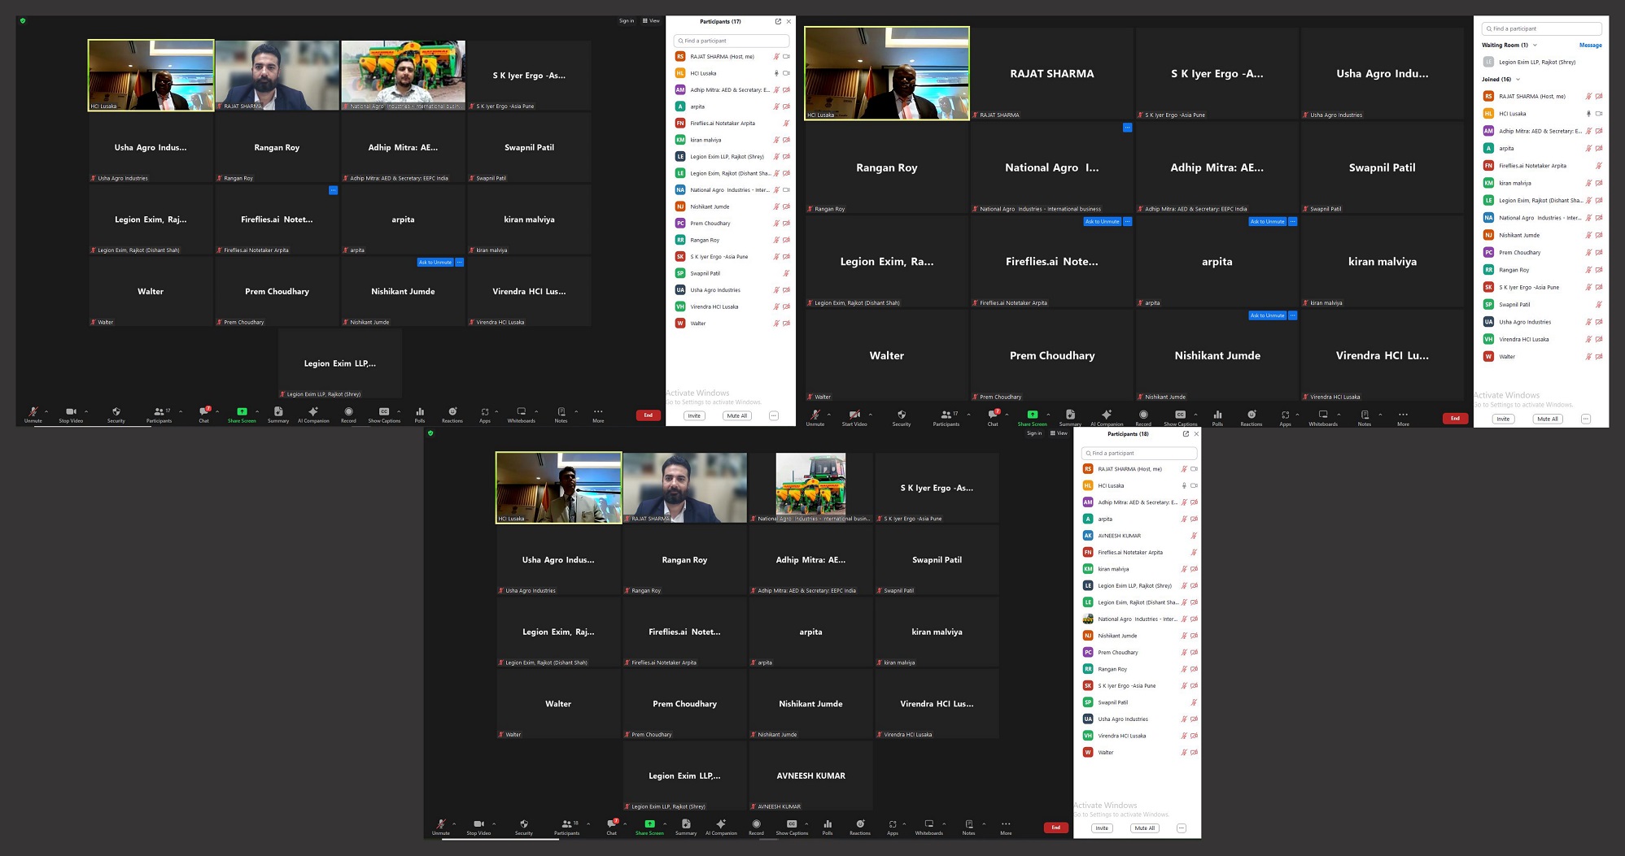Image resolution: width=1625 pixels, height=856 pixels.
Task: Expand video options arrow in top-right Zoom window
Action: pyautogui.click(x=871, y=415)
